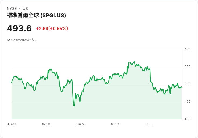The image size is (198, 138).
Task: Select the 07/07 x-axis date
Action: 115,124
